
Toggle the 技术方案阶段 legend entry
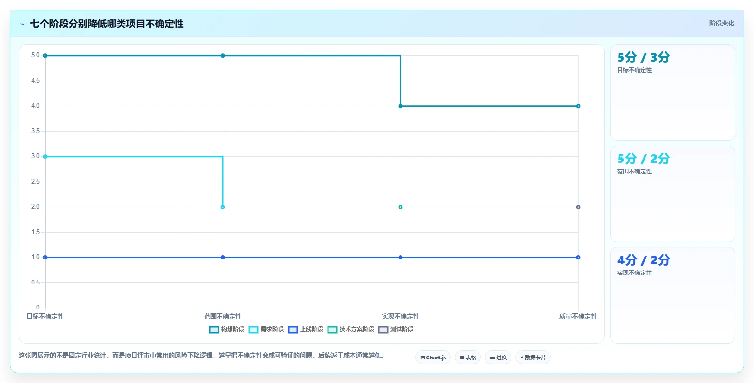coord(351,329)
